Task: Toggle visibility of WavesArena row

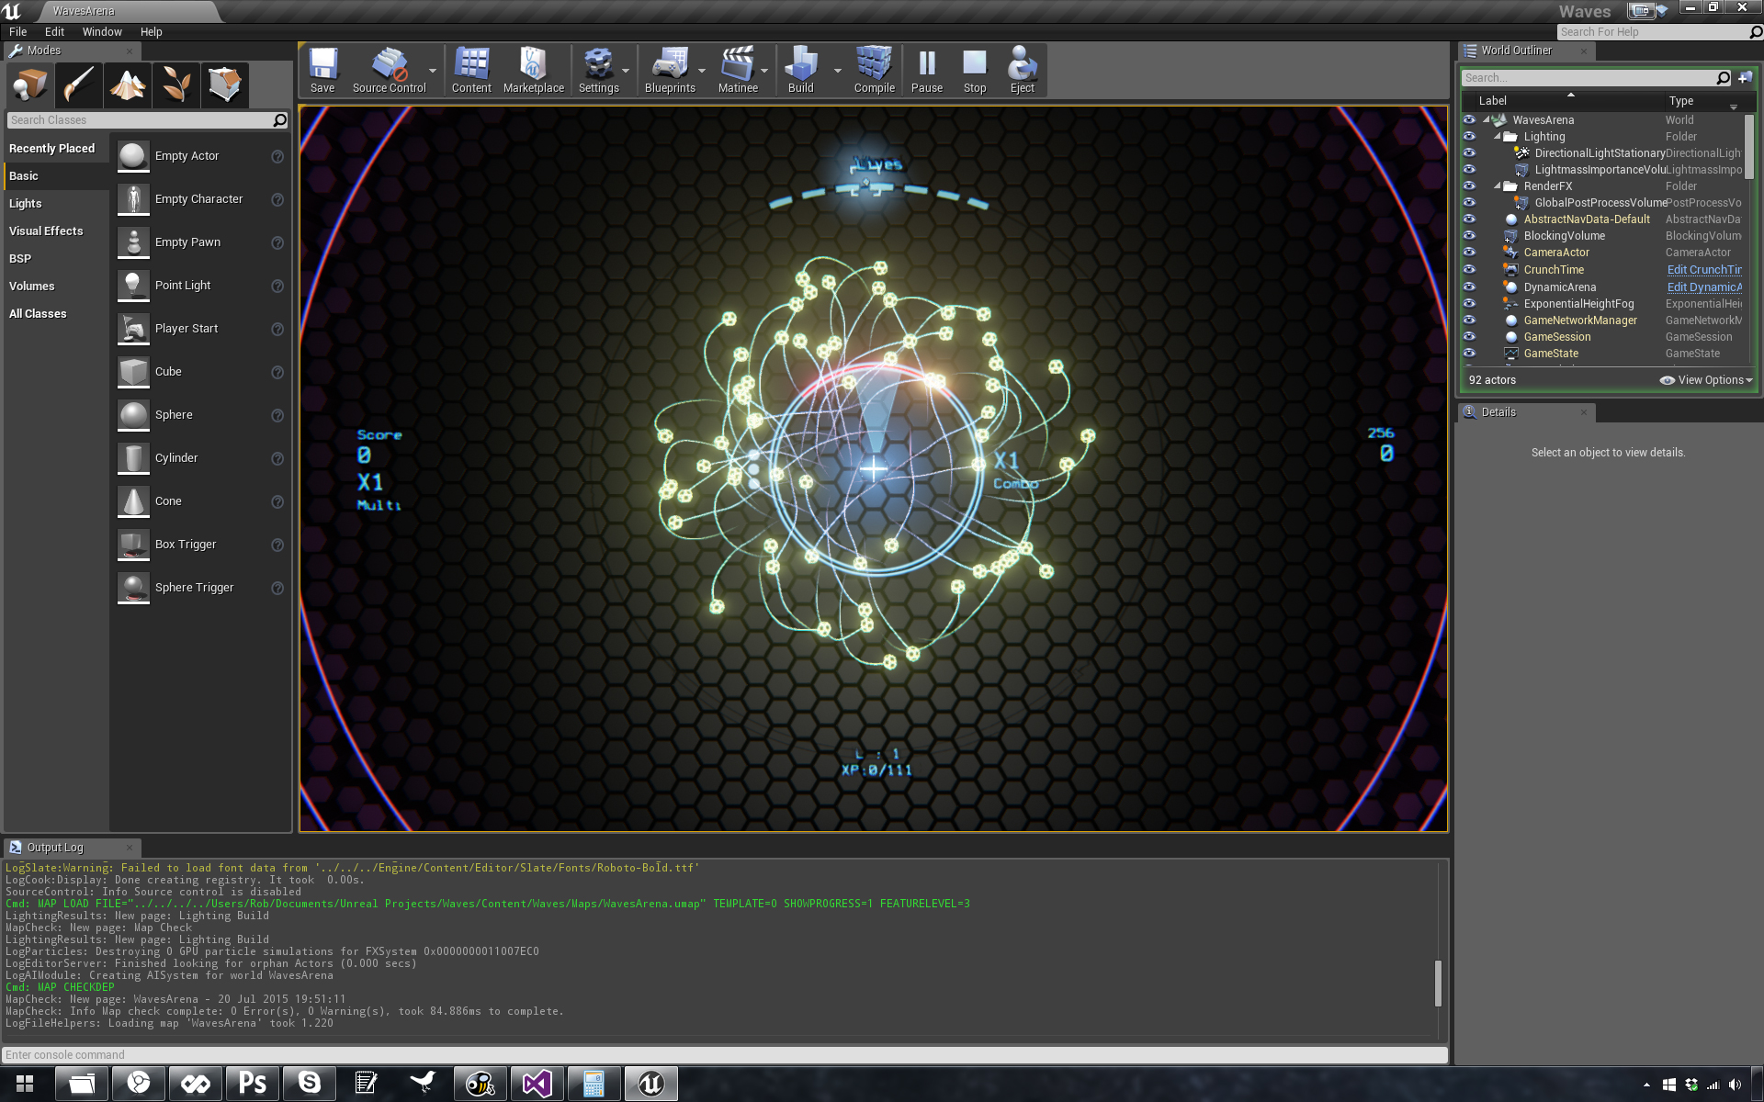Action: click(x=1469, y=120)
